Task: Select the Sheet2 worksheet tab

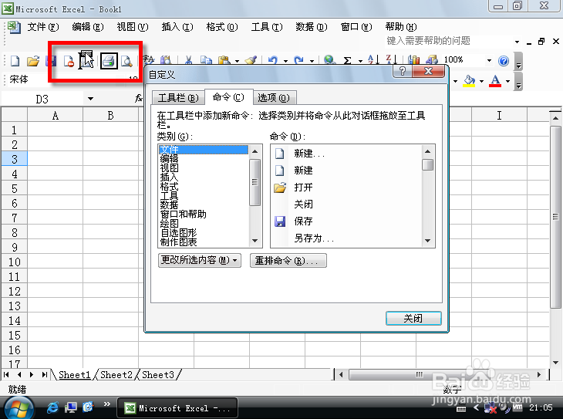Action: click(116, 375)
